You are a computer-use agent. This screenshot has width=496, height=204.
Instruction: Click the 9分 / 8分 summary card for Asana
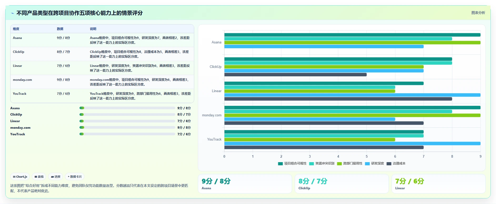[x=245, y=184]
